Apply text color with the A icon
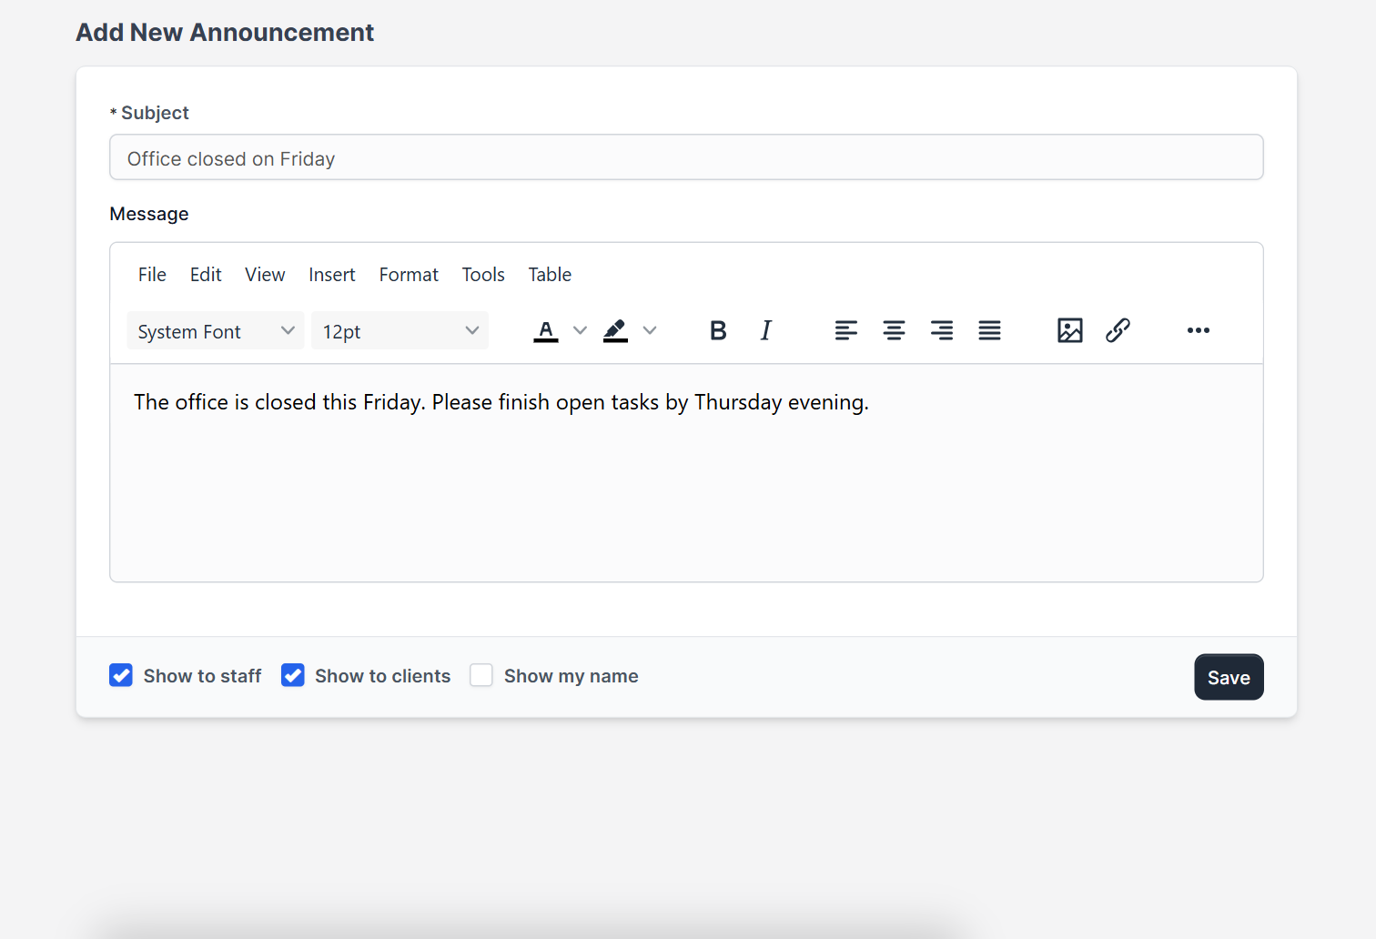 pos(546,330)
